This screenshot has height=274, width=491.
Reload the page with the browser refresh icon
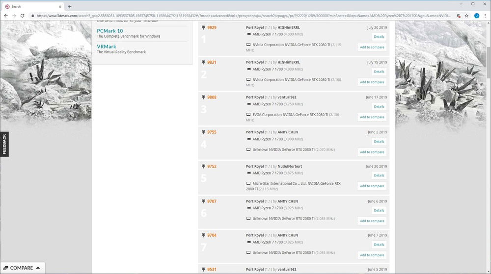click(x=22, y=16)
